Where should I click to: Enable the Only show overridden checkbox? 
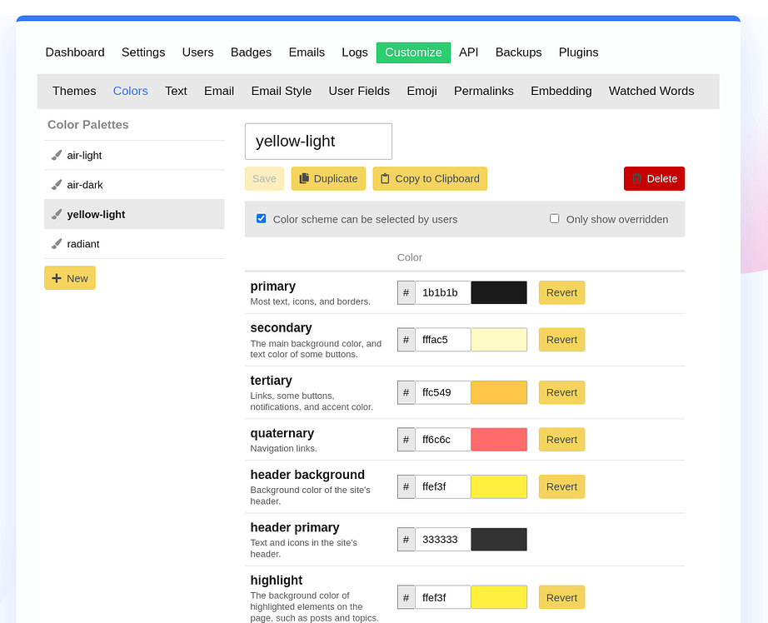pyautogui.click(x=555, y=218)
